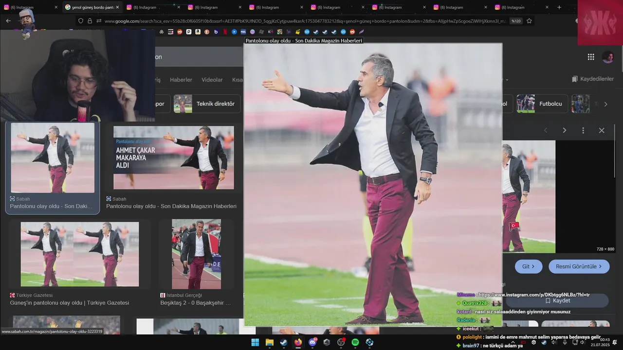
Task: Open the Windows Start menu
Action: (255, 342)
